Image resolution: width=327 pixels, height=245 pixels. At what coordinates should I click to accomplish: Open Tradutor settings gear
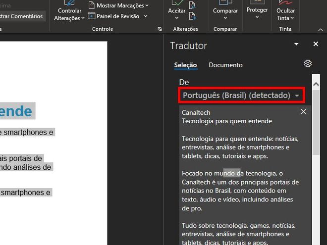[x=308, y=63]
